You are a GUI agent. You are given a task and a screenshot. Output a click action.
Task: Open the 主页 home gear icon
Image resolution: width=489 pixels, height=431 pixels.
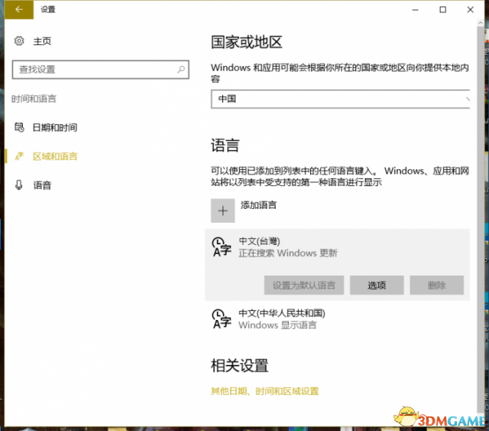[x=19, y=41]
